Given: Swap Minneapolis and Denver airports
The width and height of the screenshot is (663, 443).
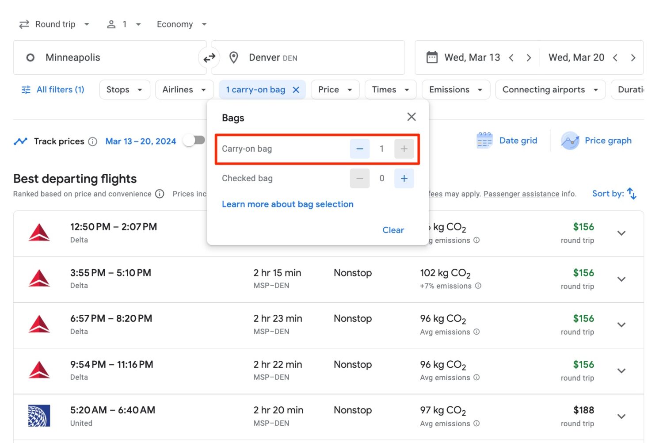Looking at the screenshot, I should [209, 57].
